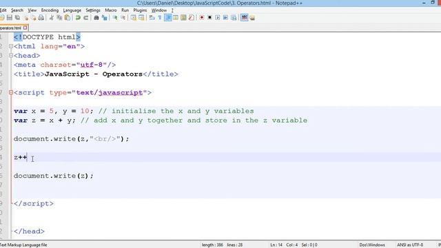Screen dimensions: 441x248
Task: Play back the recorded macro icon
Action: tap(218, 18)
